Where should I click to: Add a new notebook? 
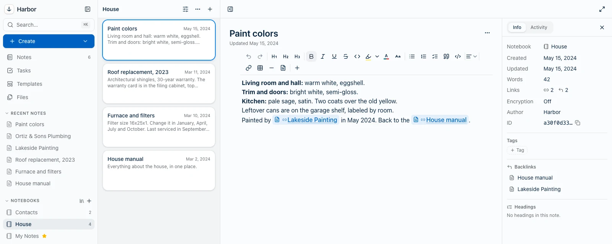pos(89,201)
